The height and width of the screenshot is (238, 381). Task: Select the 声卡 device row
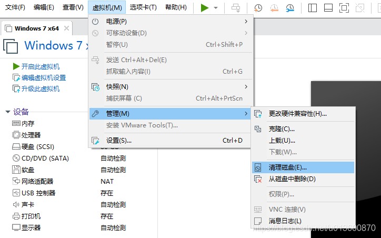(23, 205)
